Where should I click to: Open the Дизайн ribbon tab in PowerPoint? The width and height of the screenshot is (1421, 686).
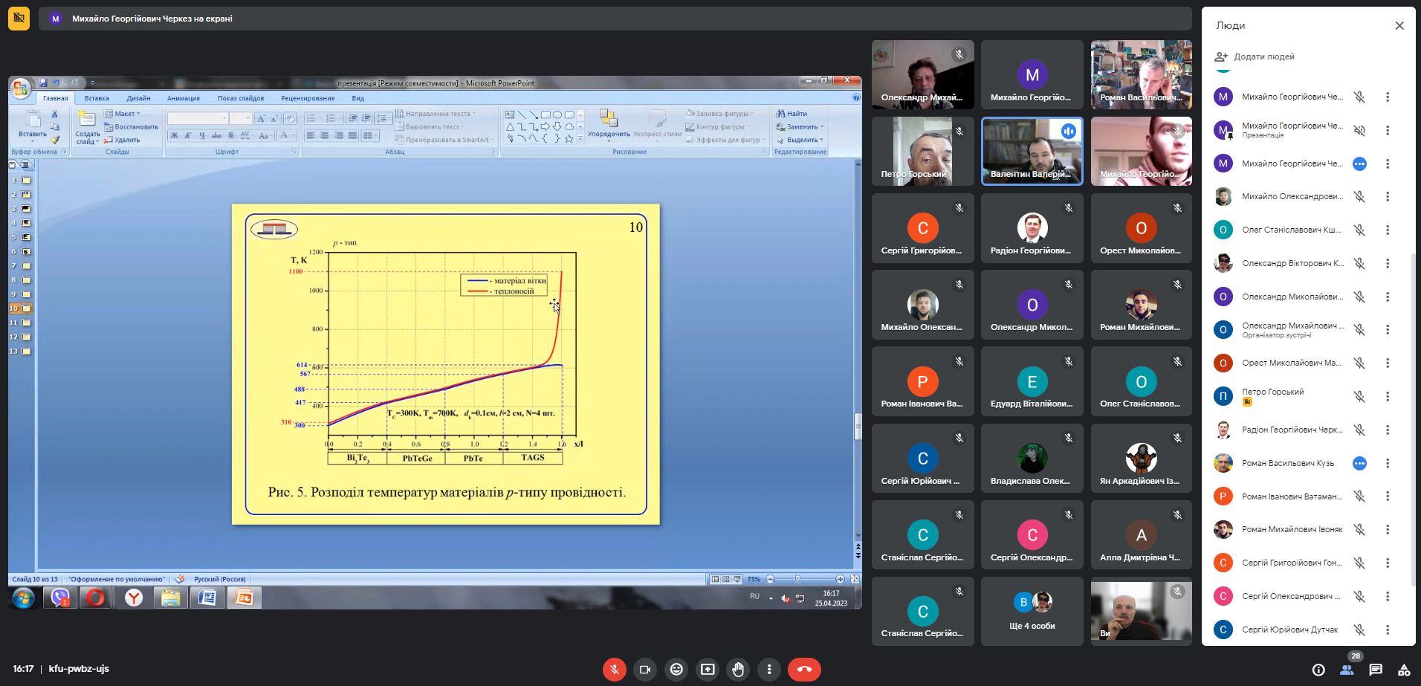[x=138, y=98]
